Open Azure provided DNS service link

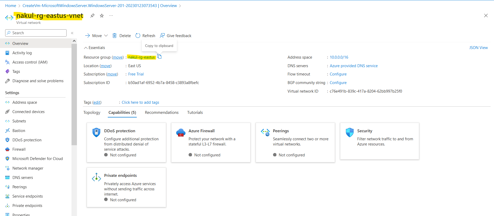pyautogui.click(x=354, y=66)
